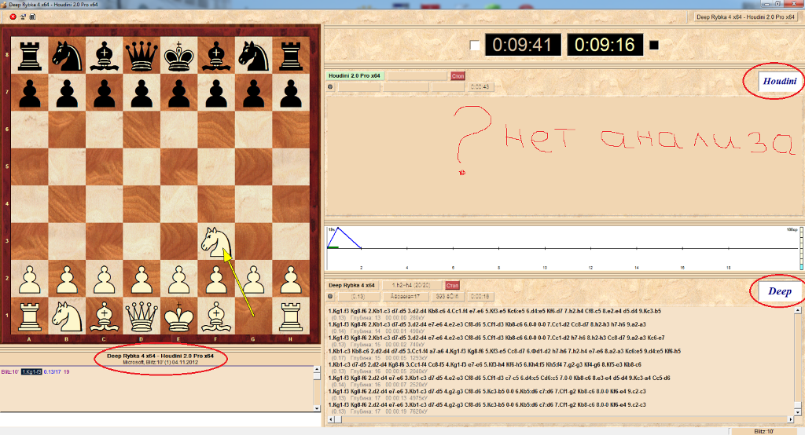
Task: Click the white pawn on e2
Action: (x=178, y=280)
